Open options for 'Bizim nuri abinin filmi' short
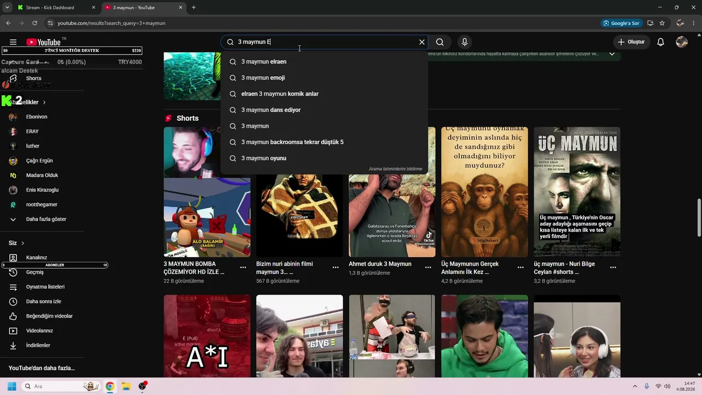This screenshot has width=702, height=395. (336, 267)
